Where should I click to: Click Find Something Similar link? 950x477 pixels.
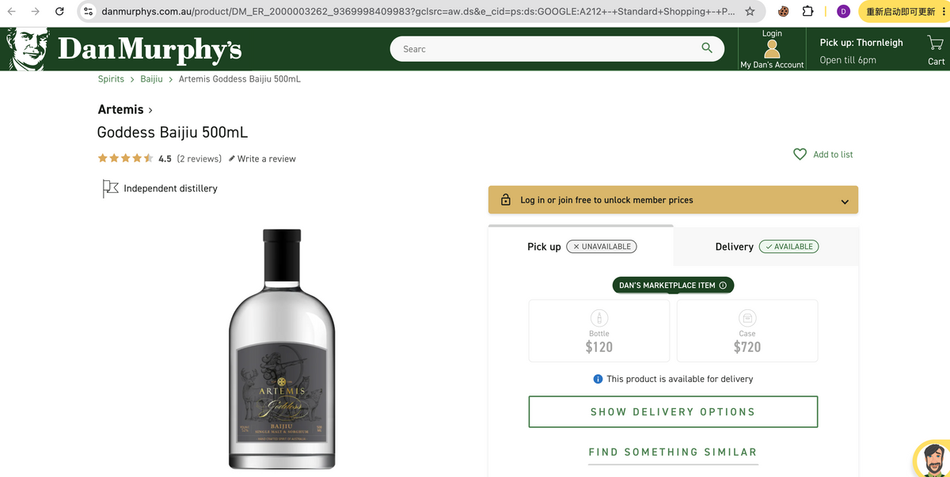click(673, 452)
